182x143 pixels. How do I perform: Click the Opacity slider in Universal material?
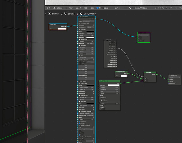(x=86, y=119)
